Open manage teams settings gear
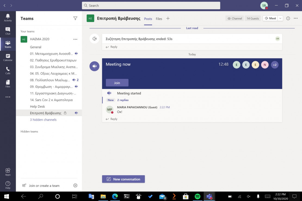Viewport: 302px width, 201px height. pos(75,185)
